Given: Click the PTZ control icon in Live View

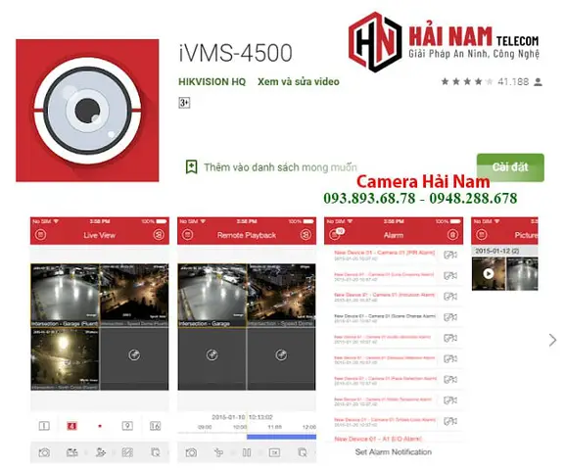Looking at the screenshot, I should [100, 452].
